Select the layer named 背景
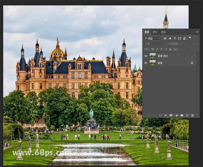 [160, 63]
